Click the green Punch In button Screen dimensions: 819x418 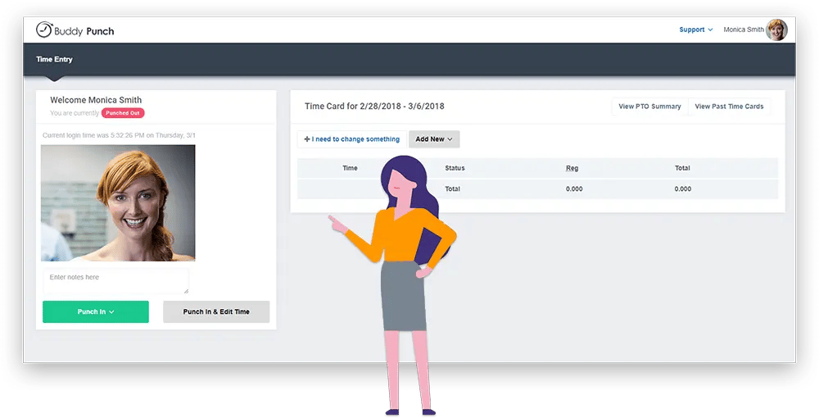(96, 312)
